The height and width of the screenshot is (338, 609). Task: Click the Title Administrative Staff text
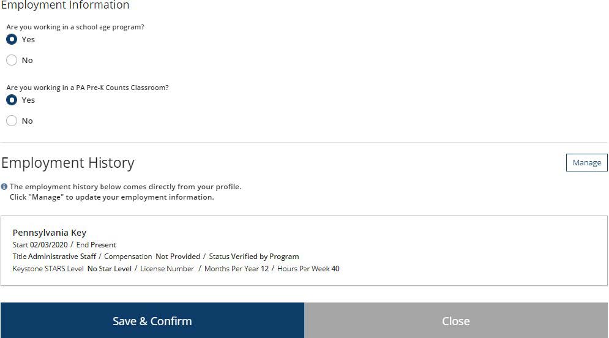[x=54, y=257]
